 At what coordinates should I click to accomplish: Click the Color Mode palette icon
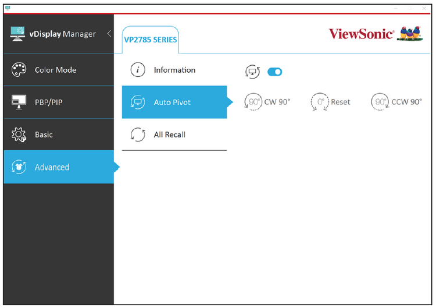(x=19, y=70)
